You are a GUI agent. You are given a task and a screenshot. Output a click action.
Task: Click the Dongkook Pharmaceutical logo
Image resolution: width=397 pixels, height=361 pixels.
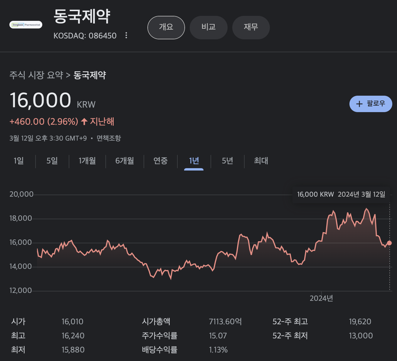click(26, 25)
